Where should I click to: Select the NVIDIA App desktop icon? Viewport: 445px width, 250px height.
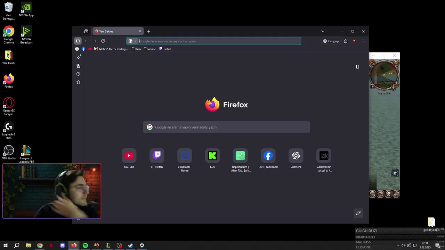(x=26, y=9)
